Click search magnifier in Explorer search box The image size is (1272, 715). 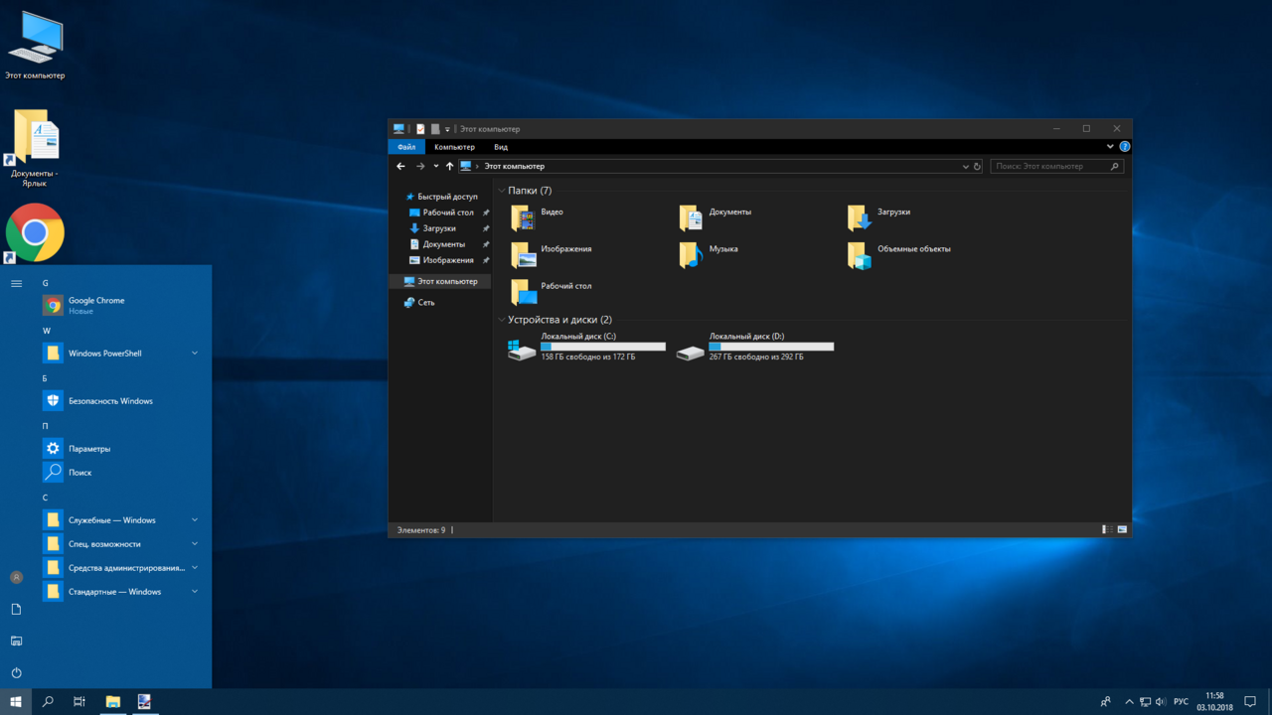1115,167
